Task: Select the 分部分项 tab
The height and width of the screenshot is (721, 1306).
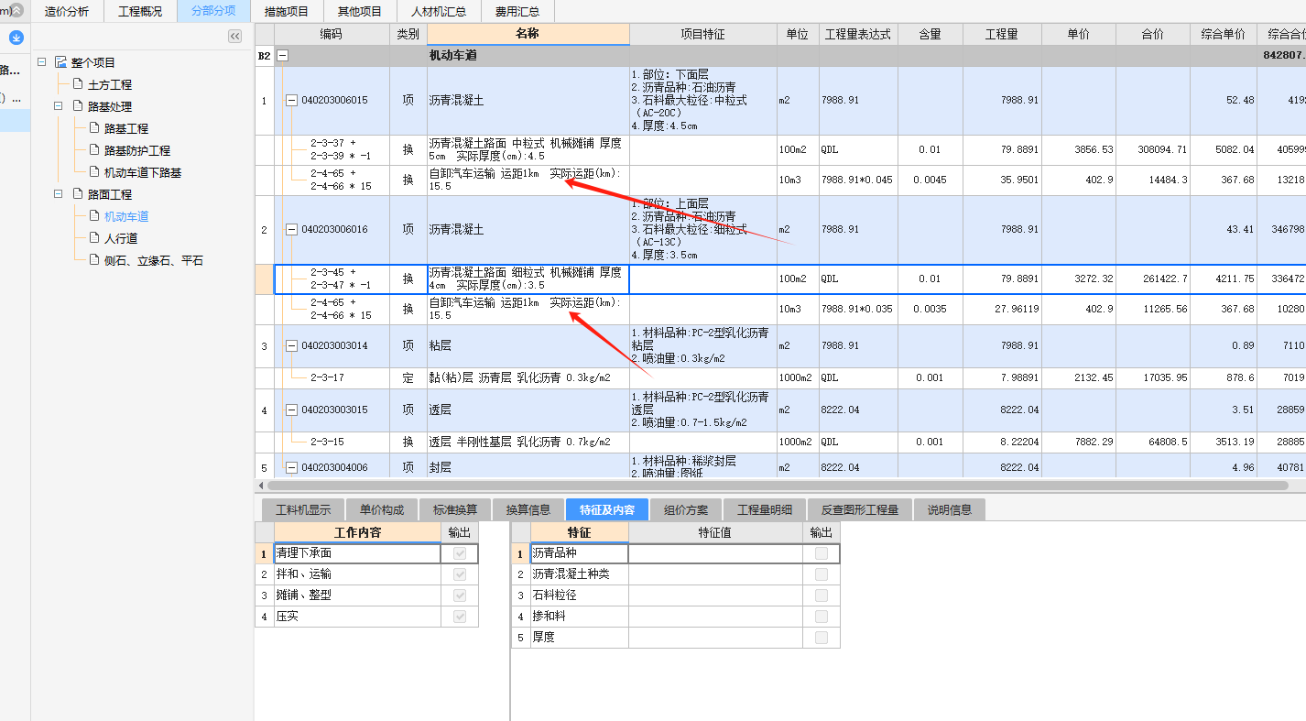Action: 213,12
